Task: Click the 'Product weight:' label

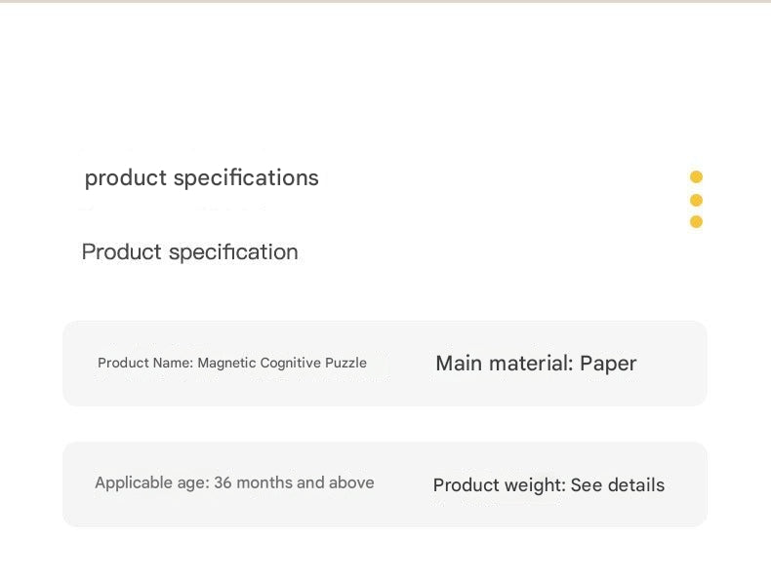Action: pyautogui.click(x=500, y=485)
